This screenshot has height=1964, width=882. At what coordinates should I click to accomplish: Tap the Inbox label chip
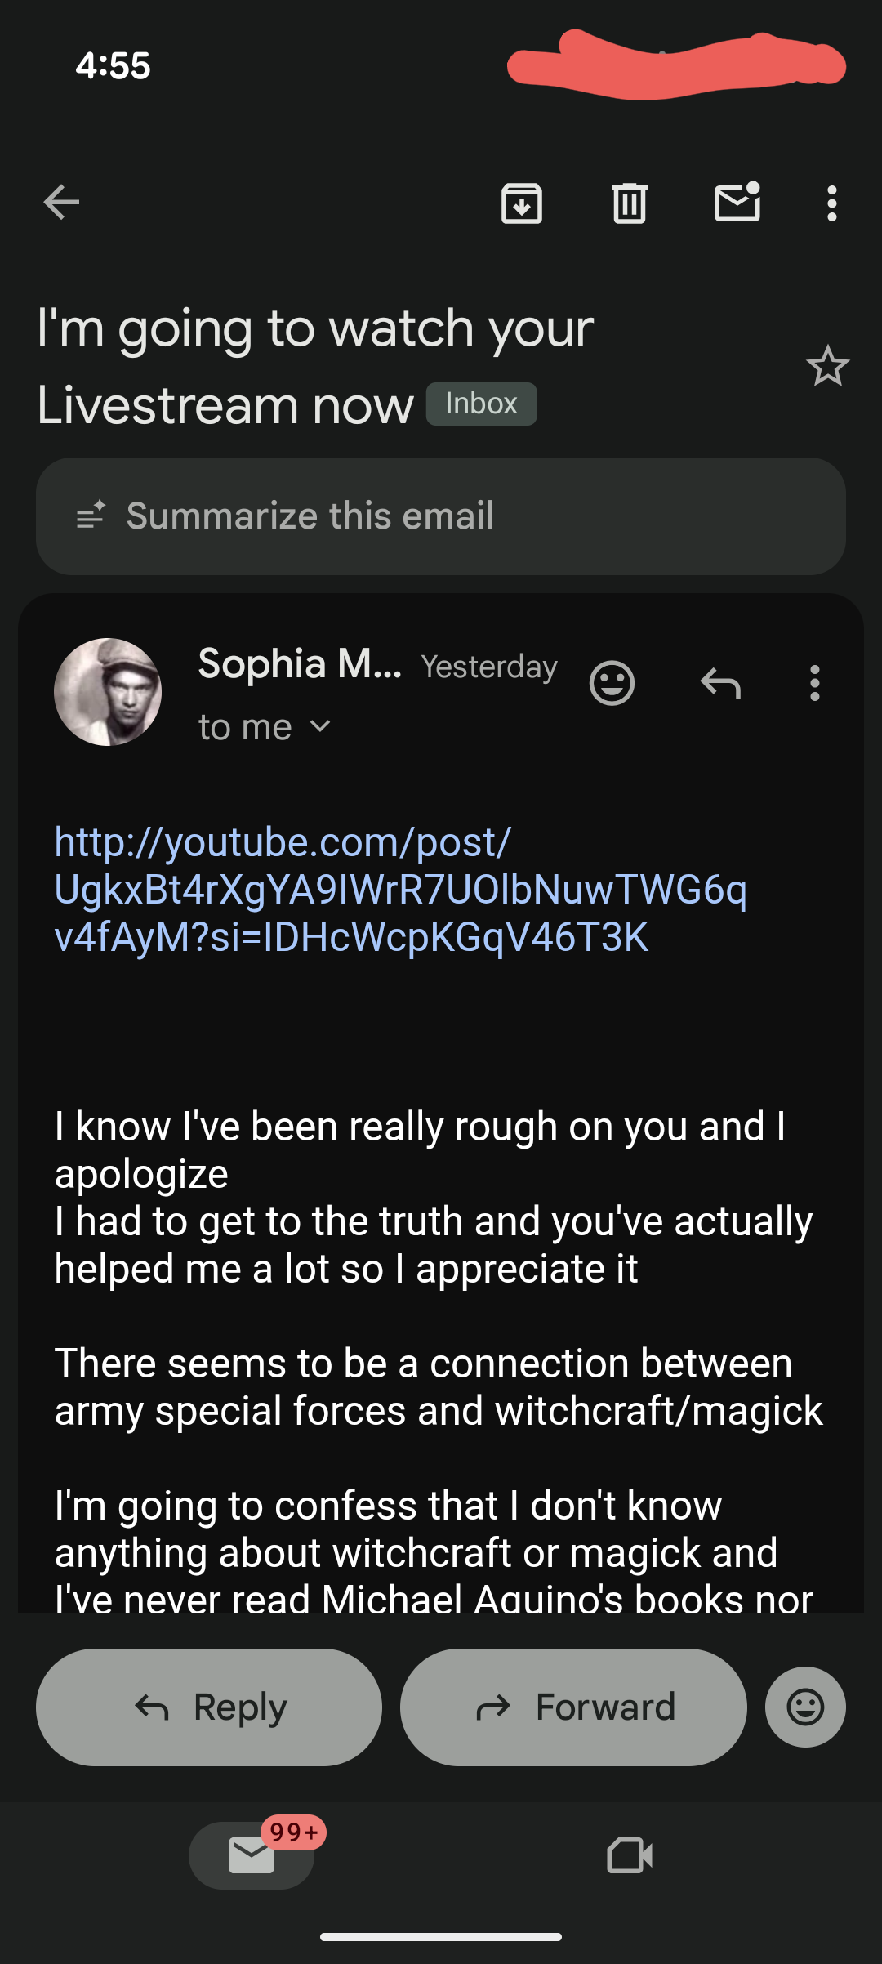pos(481,404)
